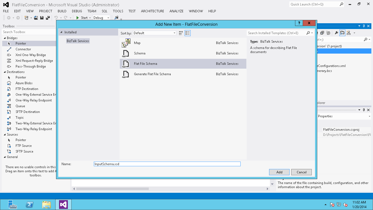Click Solution Explorer Properties wrench icon
The width and height of the screenshot is (373, 210).
tap(336, 33)
